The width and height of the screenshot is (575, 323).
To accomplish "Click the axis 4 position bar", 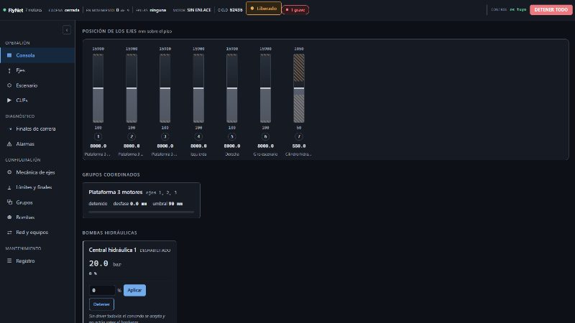I will click(x=198, y=88).
